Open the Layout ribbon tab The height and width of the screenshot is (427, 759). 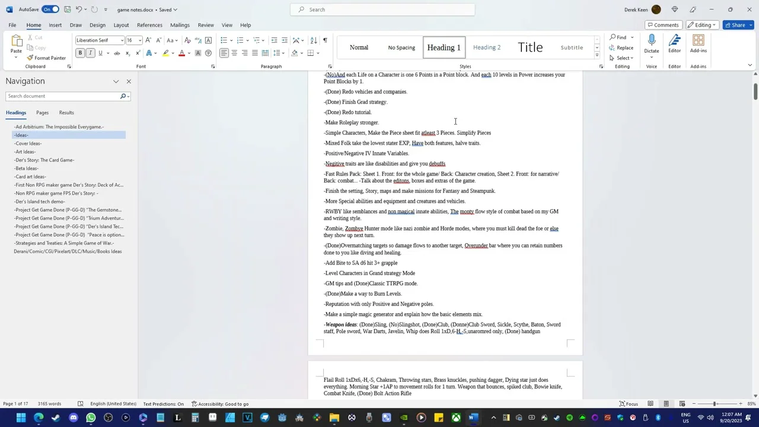pyautogui.click(x=121, y=25)
